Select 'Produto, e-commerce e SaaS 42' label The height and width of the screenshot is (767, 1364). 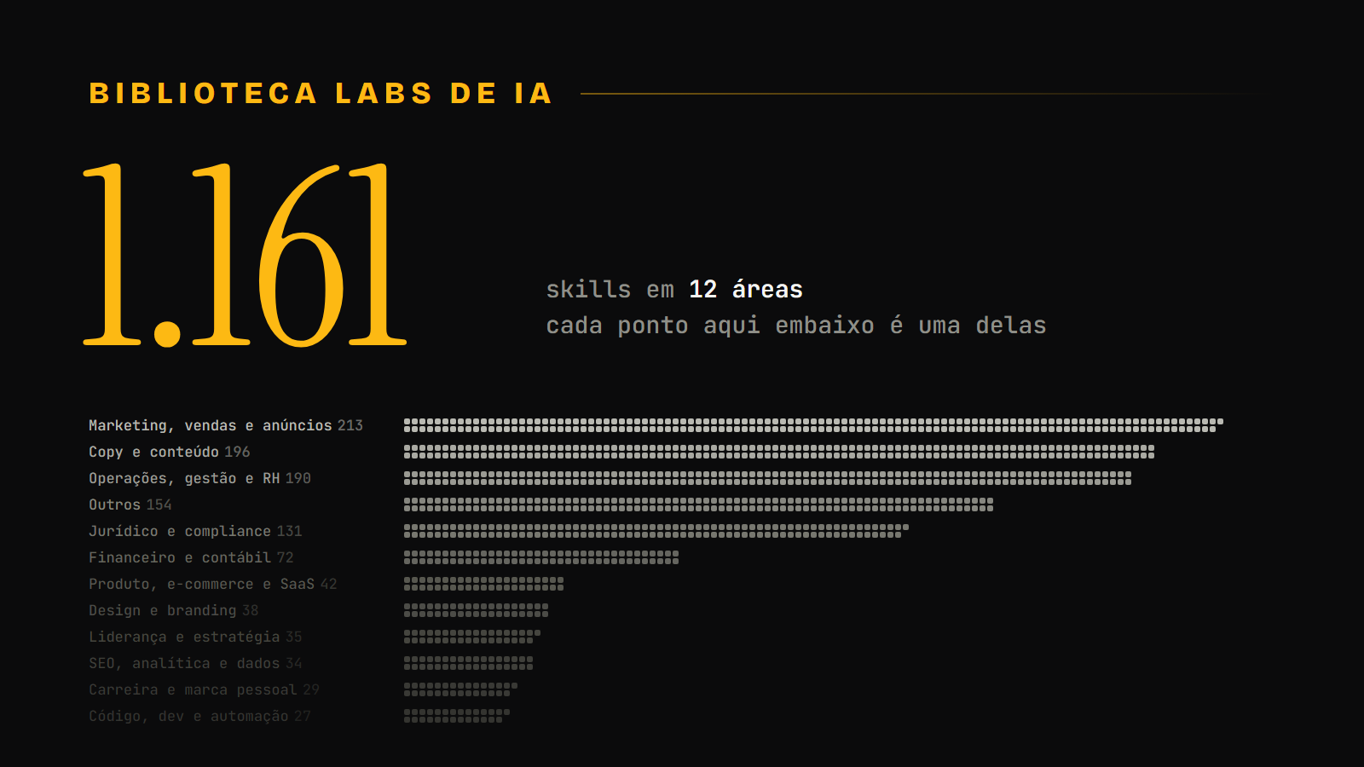[213, 584]
